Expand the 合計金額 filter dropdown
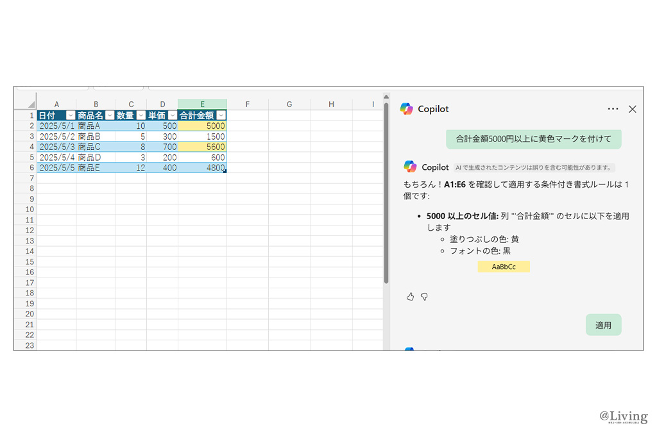657x437 pixels. pos(221,115)
